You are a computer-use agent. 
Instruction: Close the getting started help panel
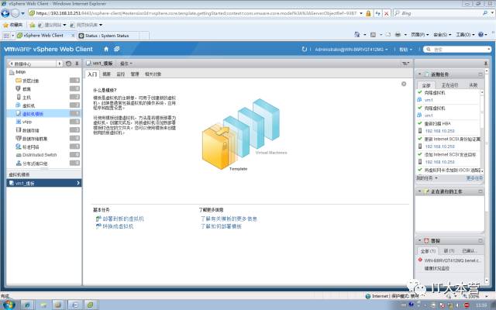[404, 84]
